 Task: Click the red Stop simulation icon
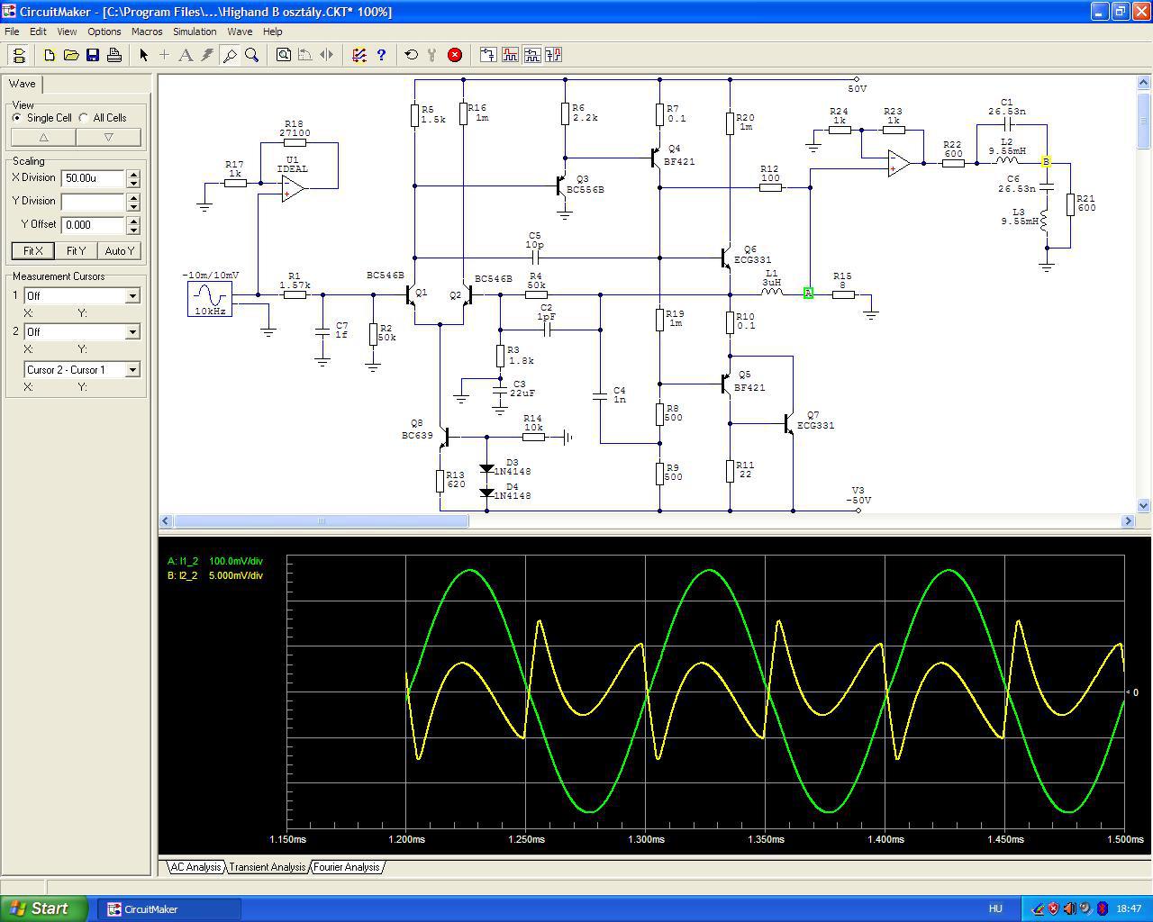click(x=455, y=55)
